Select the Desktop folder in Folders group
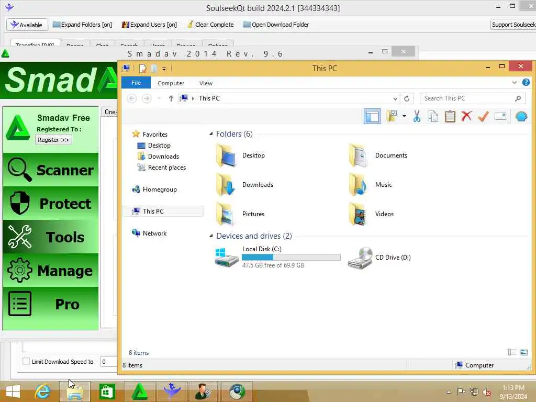Image resolution: width=536 pixels, height=402 pixels. coord(241,155)
